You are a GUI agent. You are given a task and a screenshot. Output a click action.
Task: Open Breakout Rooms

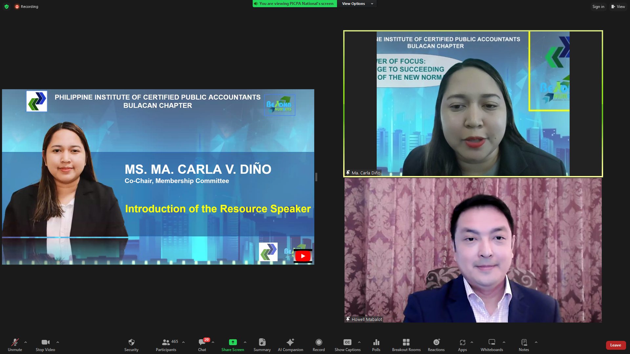click(406, 345)
